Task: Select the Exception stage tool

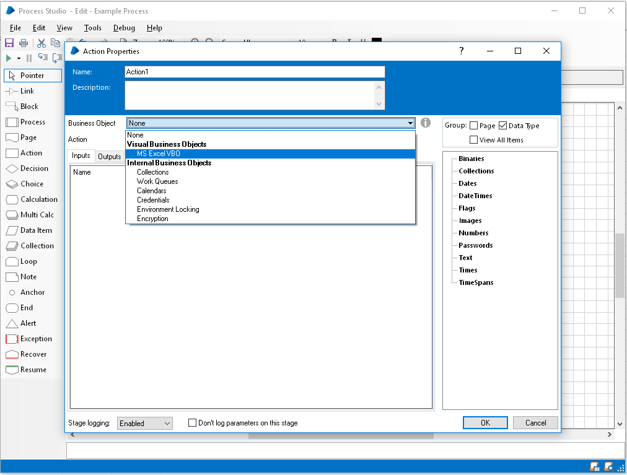Action: pyautogui.click(x=34, y=338)
